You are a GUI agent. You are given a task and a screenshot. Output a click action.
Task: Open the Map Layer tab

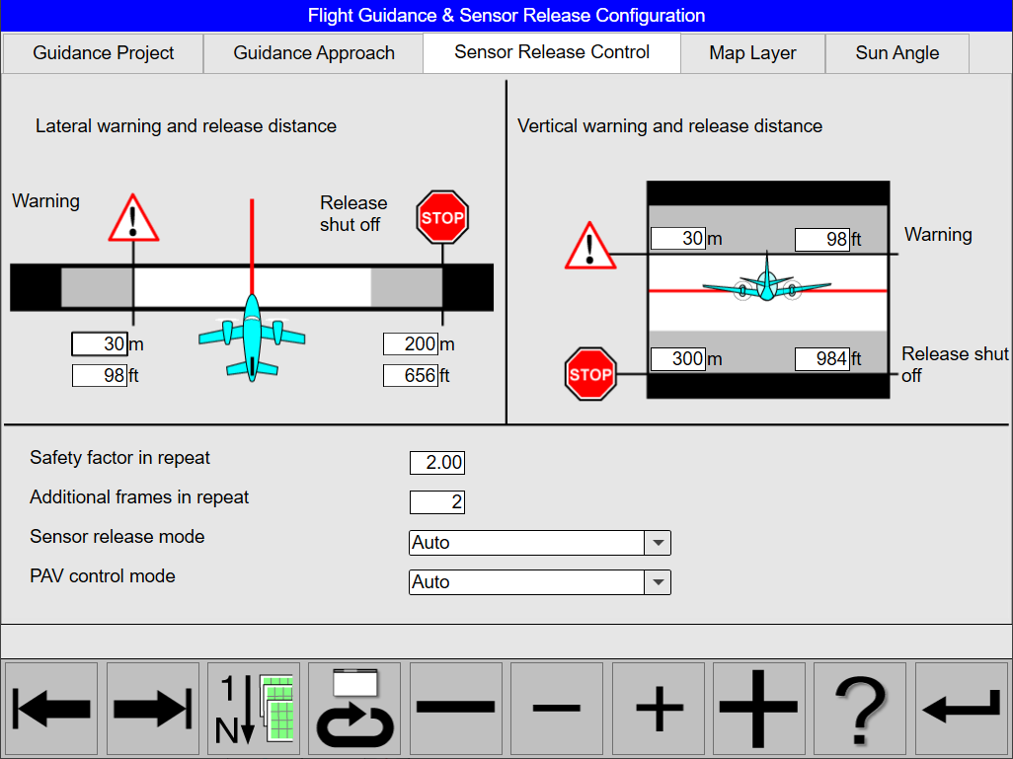pyautogui.click(x=752, y=52)
